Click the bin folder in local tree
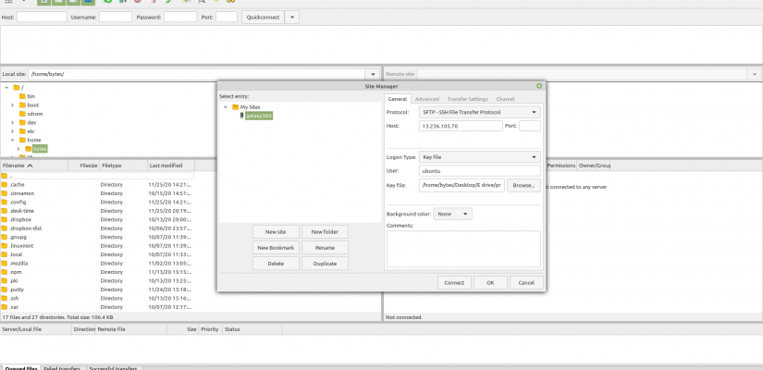This screenshot has height=370, width=763. point(31,96)
